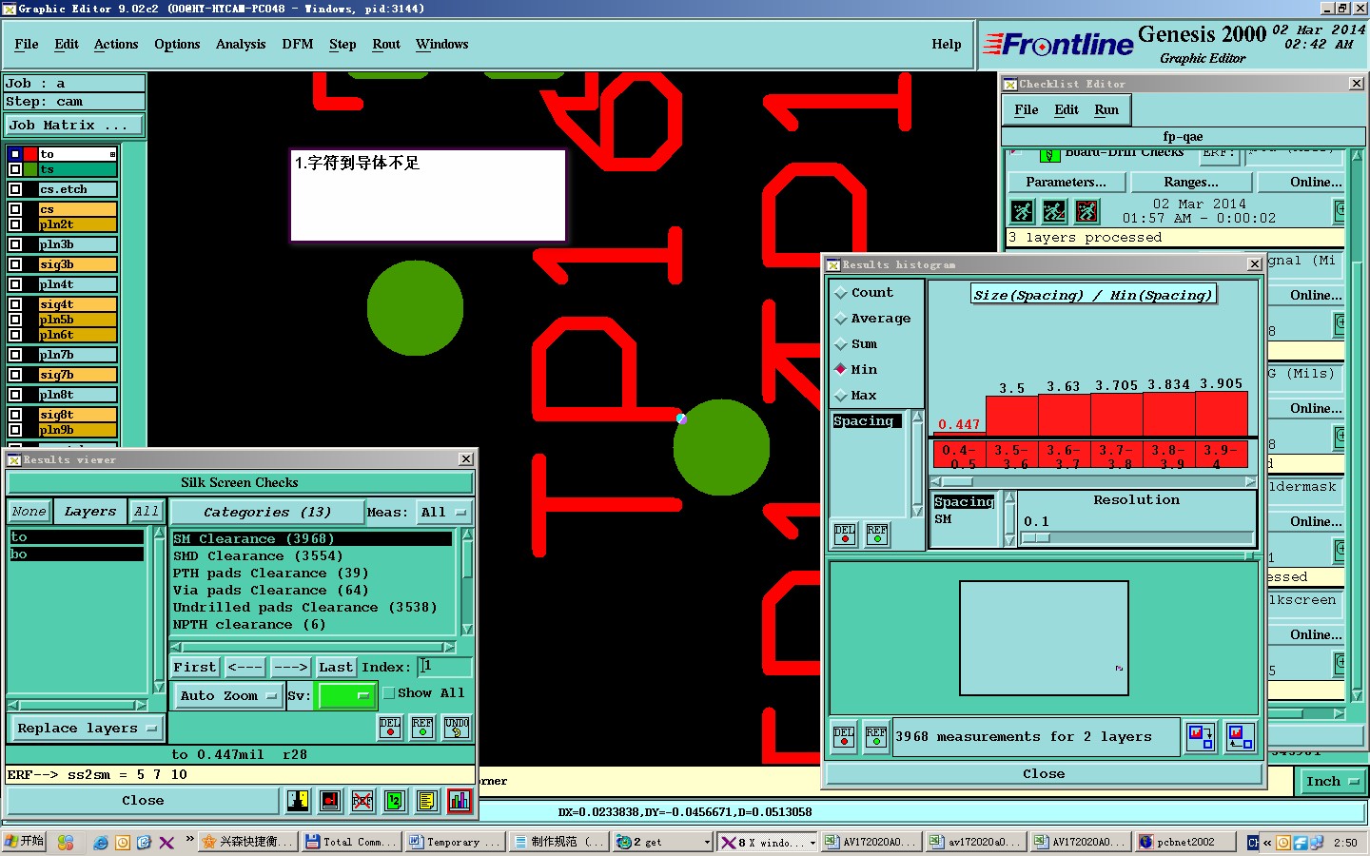Click REF icon beside the measurements status text
Viewport: 1370px width, 856px height.
(x=876, y=737)
